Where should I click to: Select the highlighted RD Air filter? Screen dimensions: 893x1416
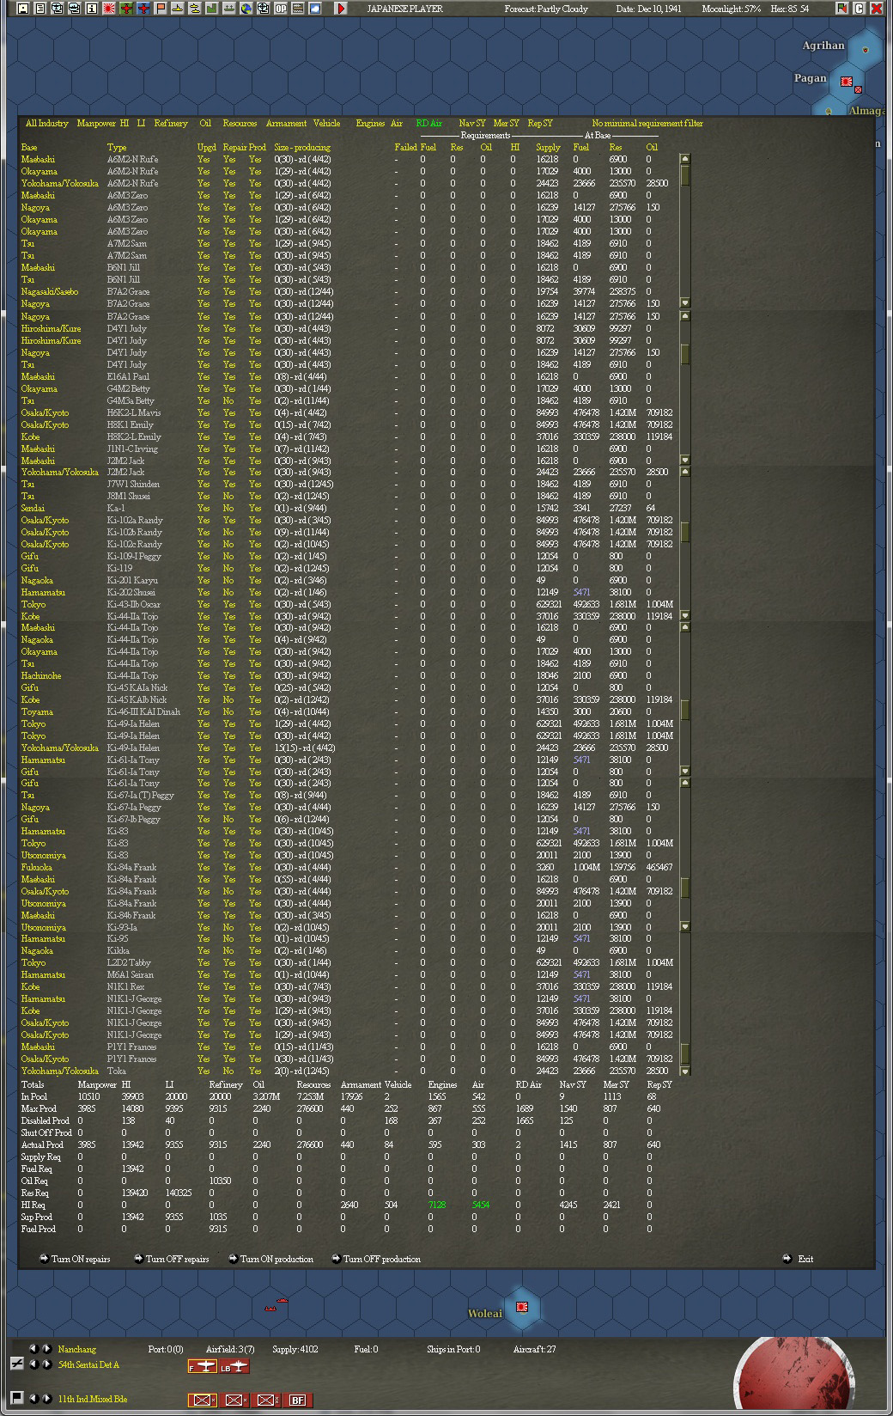[428, 123]
